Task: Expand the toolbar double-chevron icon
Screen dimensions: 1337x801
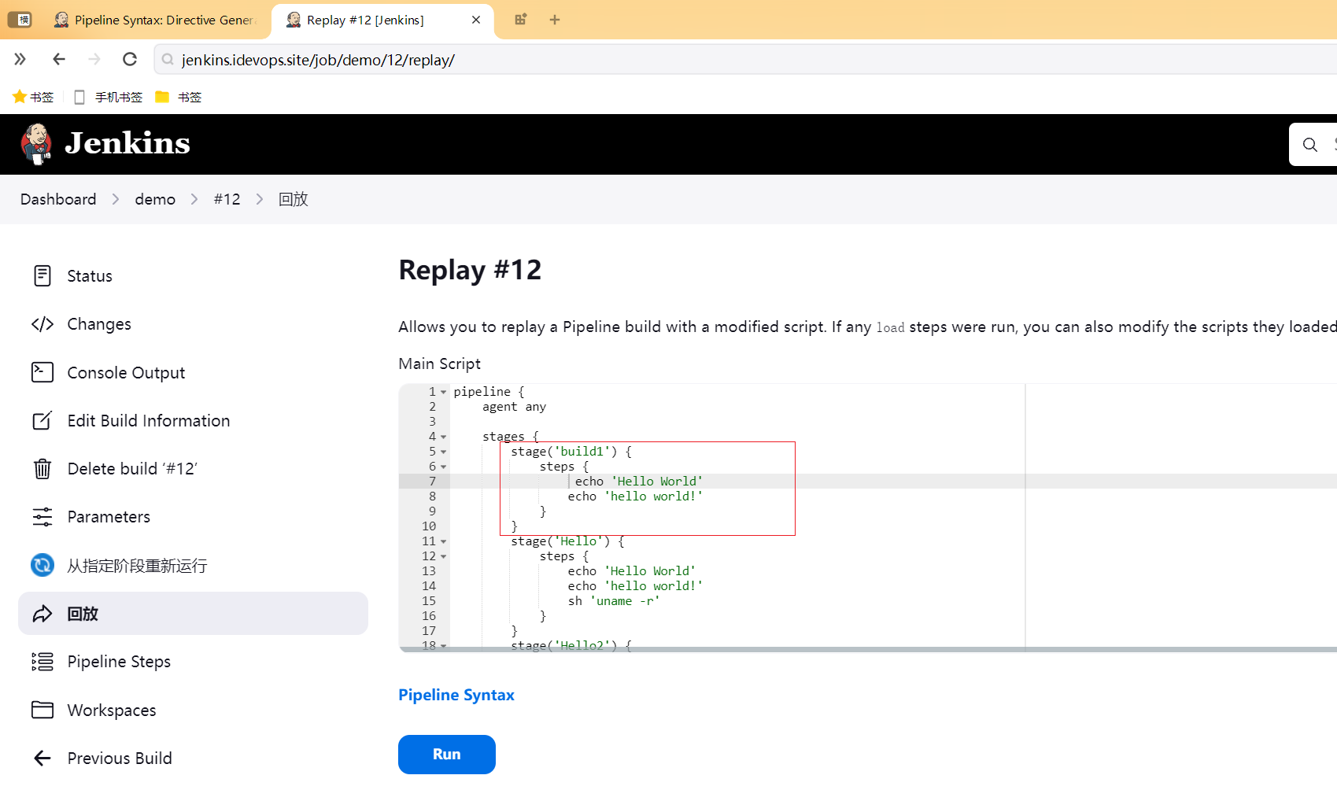Action: [x=20, y=59]
